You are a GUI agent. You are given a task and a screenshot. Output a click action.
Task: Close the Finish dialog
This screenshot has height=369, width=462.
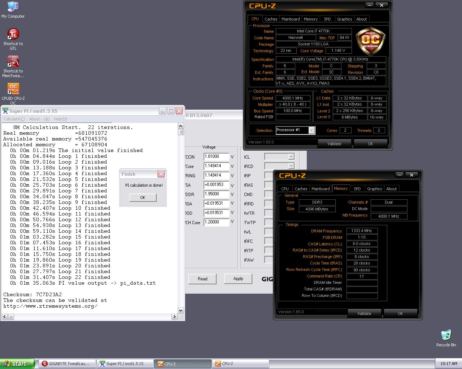[161, 174]
